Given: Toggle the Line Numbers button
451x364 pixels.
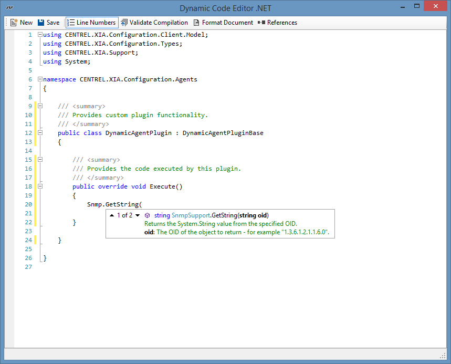Looking at the screenshot, I should (x=92, y=23).
